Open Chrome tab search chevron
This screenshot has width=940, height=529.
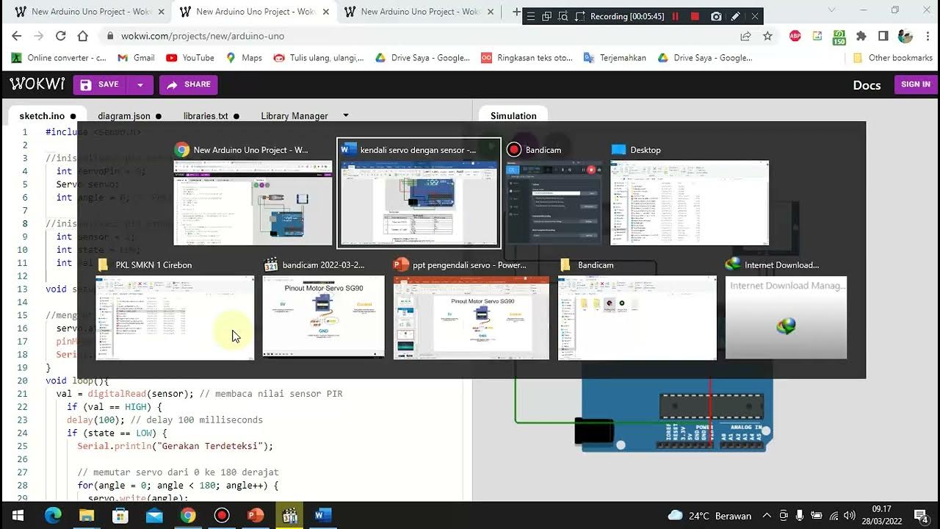click(x=831, y=10)
